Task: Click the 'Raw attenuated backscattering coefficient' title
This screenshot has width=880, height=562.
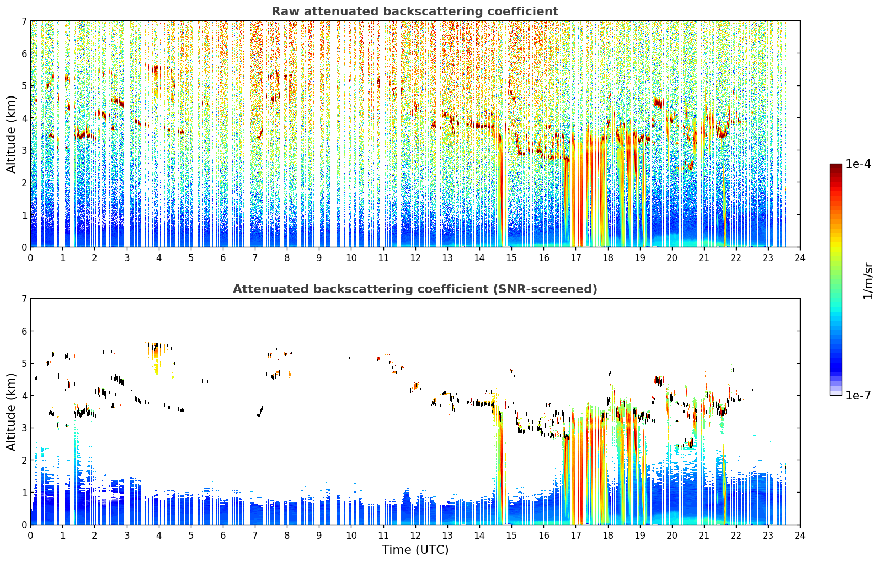Action: click(415, 12)
